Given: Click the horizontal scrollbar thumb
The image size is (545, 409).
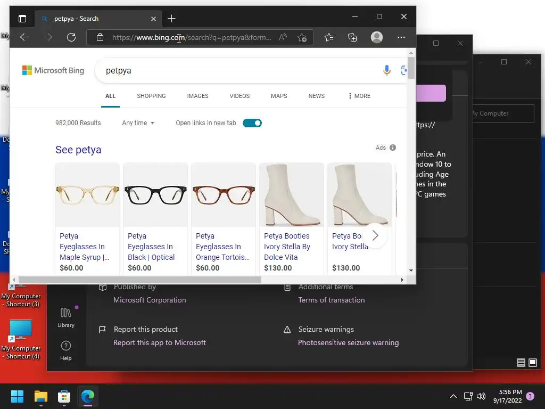Looking at the screenshot, I should coord(140,280).
